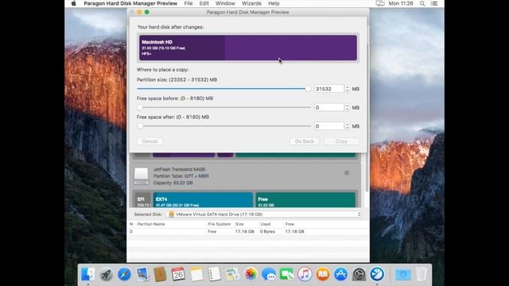Open Paragon Hard Disk Manager Preview menu
This screenshot has width=509, height=286.
(x=130, y=3)
